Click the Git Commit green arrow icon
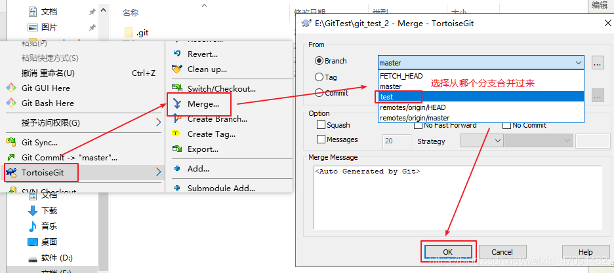 pos(11,157)
